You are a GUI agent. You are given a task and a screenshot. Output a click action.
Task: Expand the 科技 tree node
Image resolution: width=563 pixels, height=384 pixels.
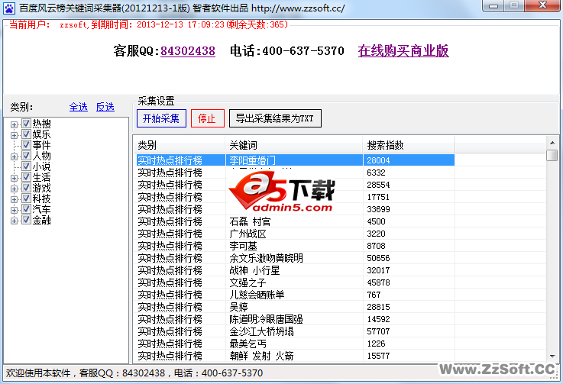(14, 199)
